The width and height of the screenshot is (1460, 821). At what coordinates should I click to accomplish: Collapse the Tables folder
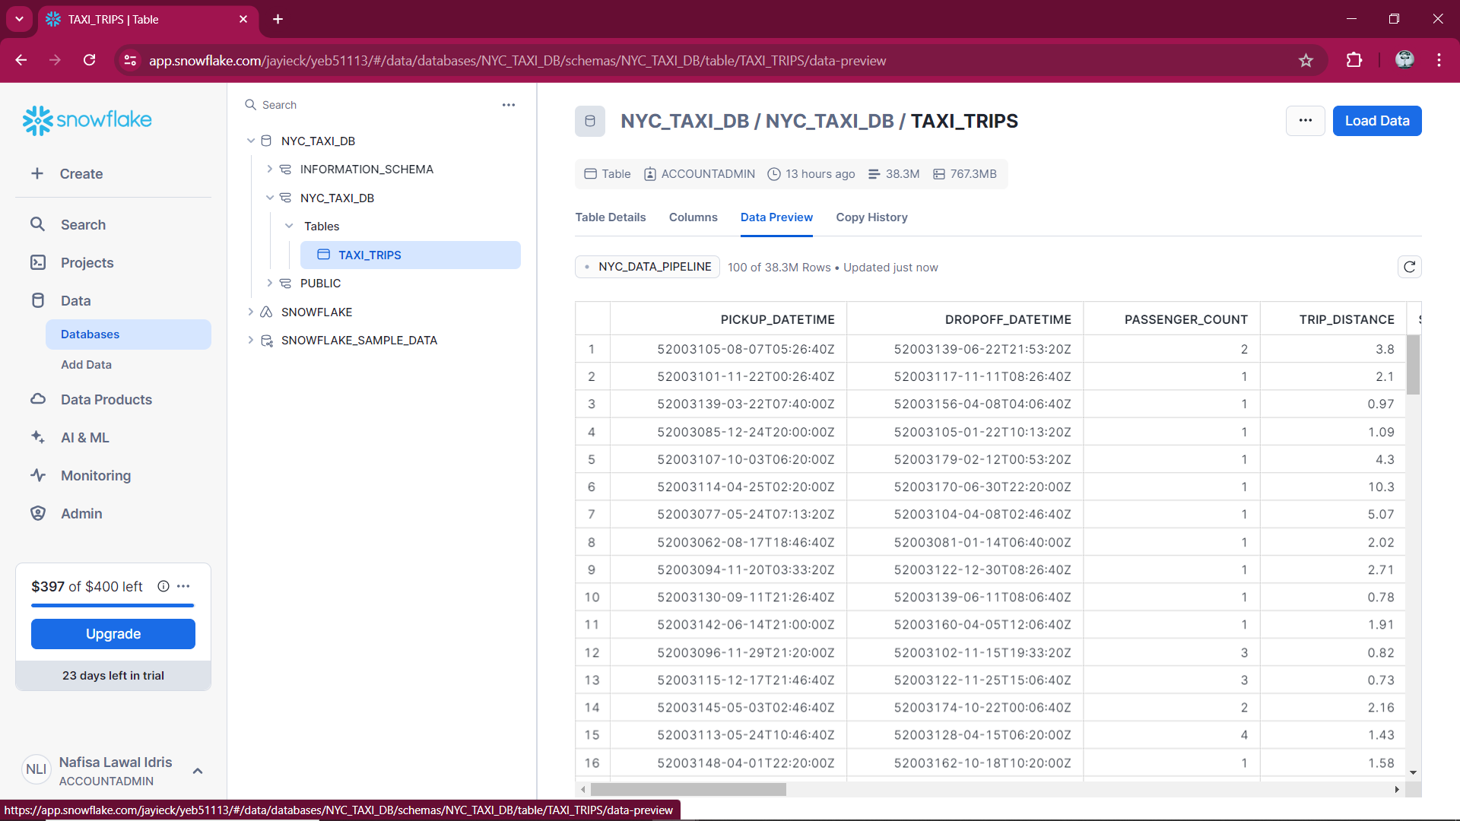[289, 226]
